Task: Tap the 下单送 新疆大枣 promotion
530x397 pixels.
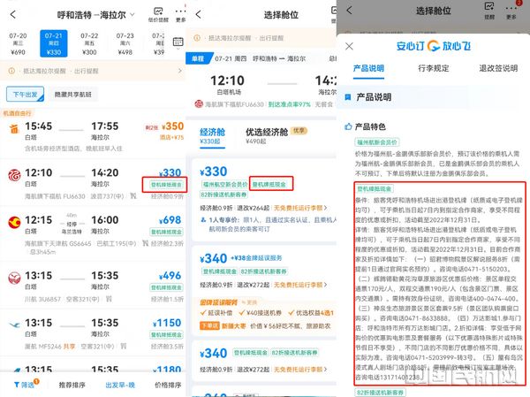Action: click(265, 326)
